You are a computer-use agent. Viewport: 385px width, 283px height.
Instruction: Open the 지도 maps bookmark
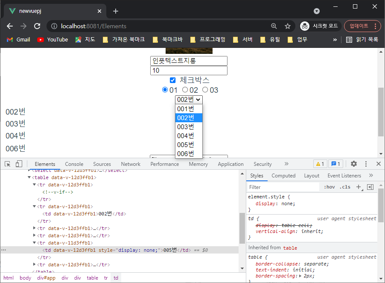point(85,40)
